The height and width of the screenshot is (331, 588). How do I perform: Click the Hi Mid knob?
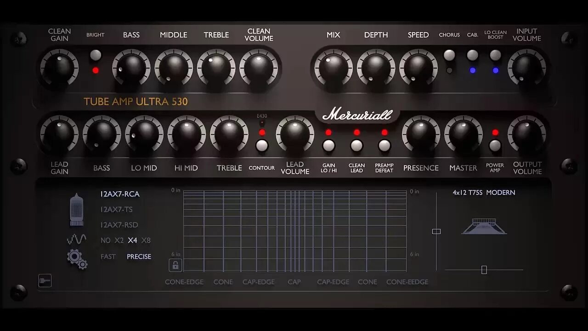187,134
